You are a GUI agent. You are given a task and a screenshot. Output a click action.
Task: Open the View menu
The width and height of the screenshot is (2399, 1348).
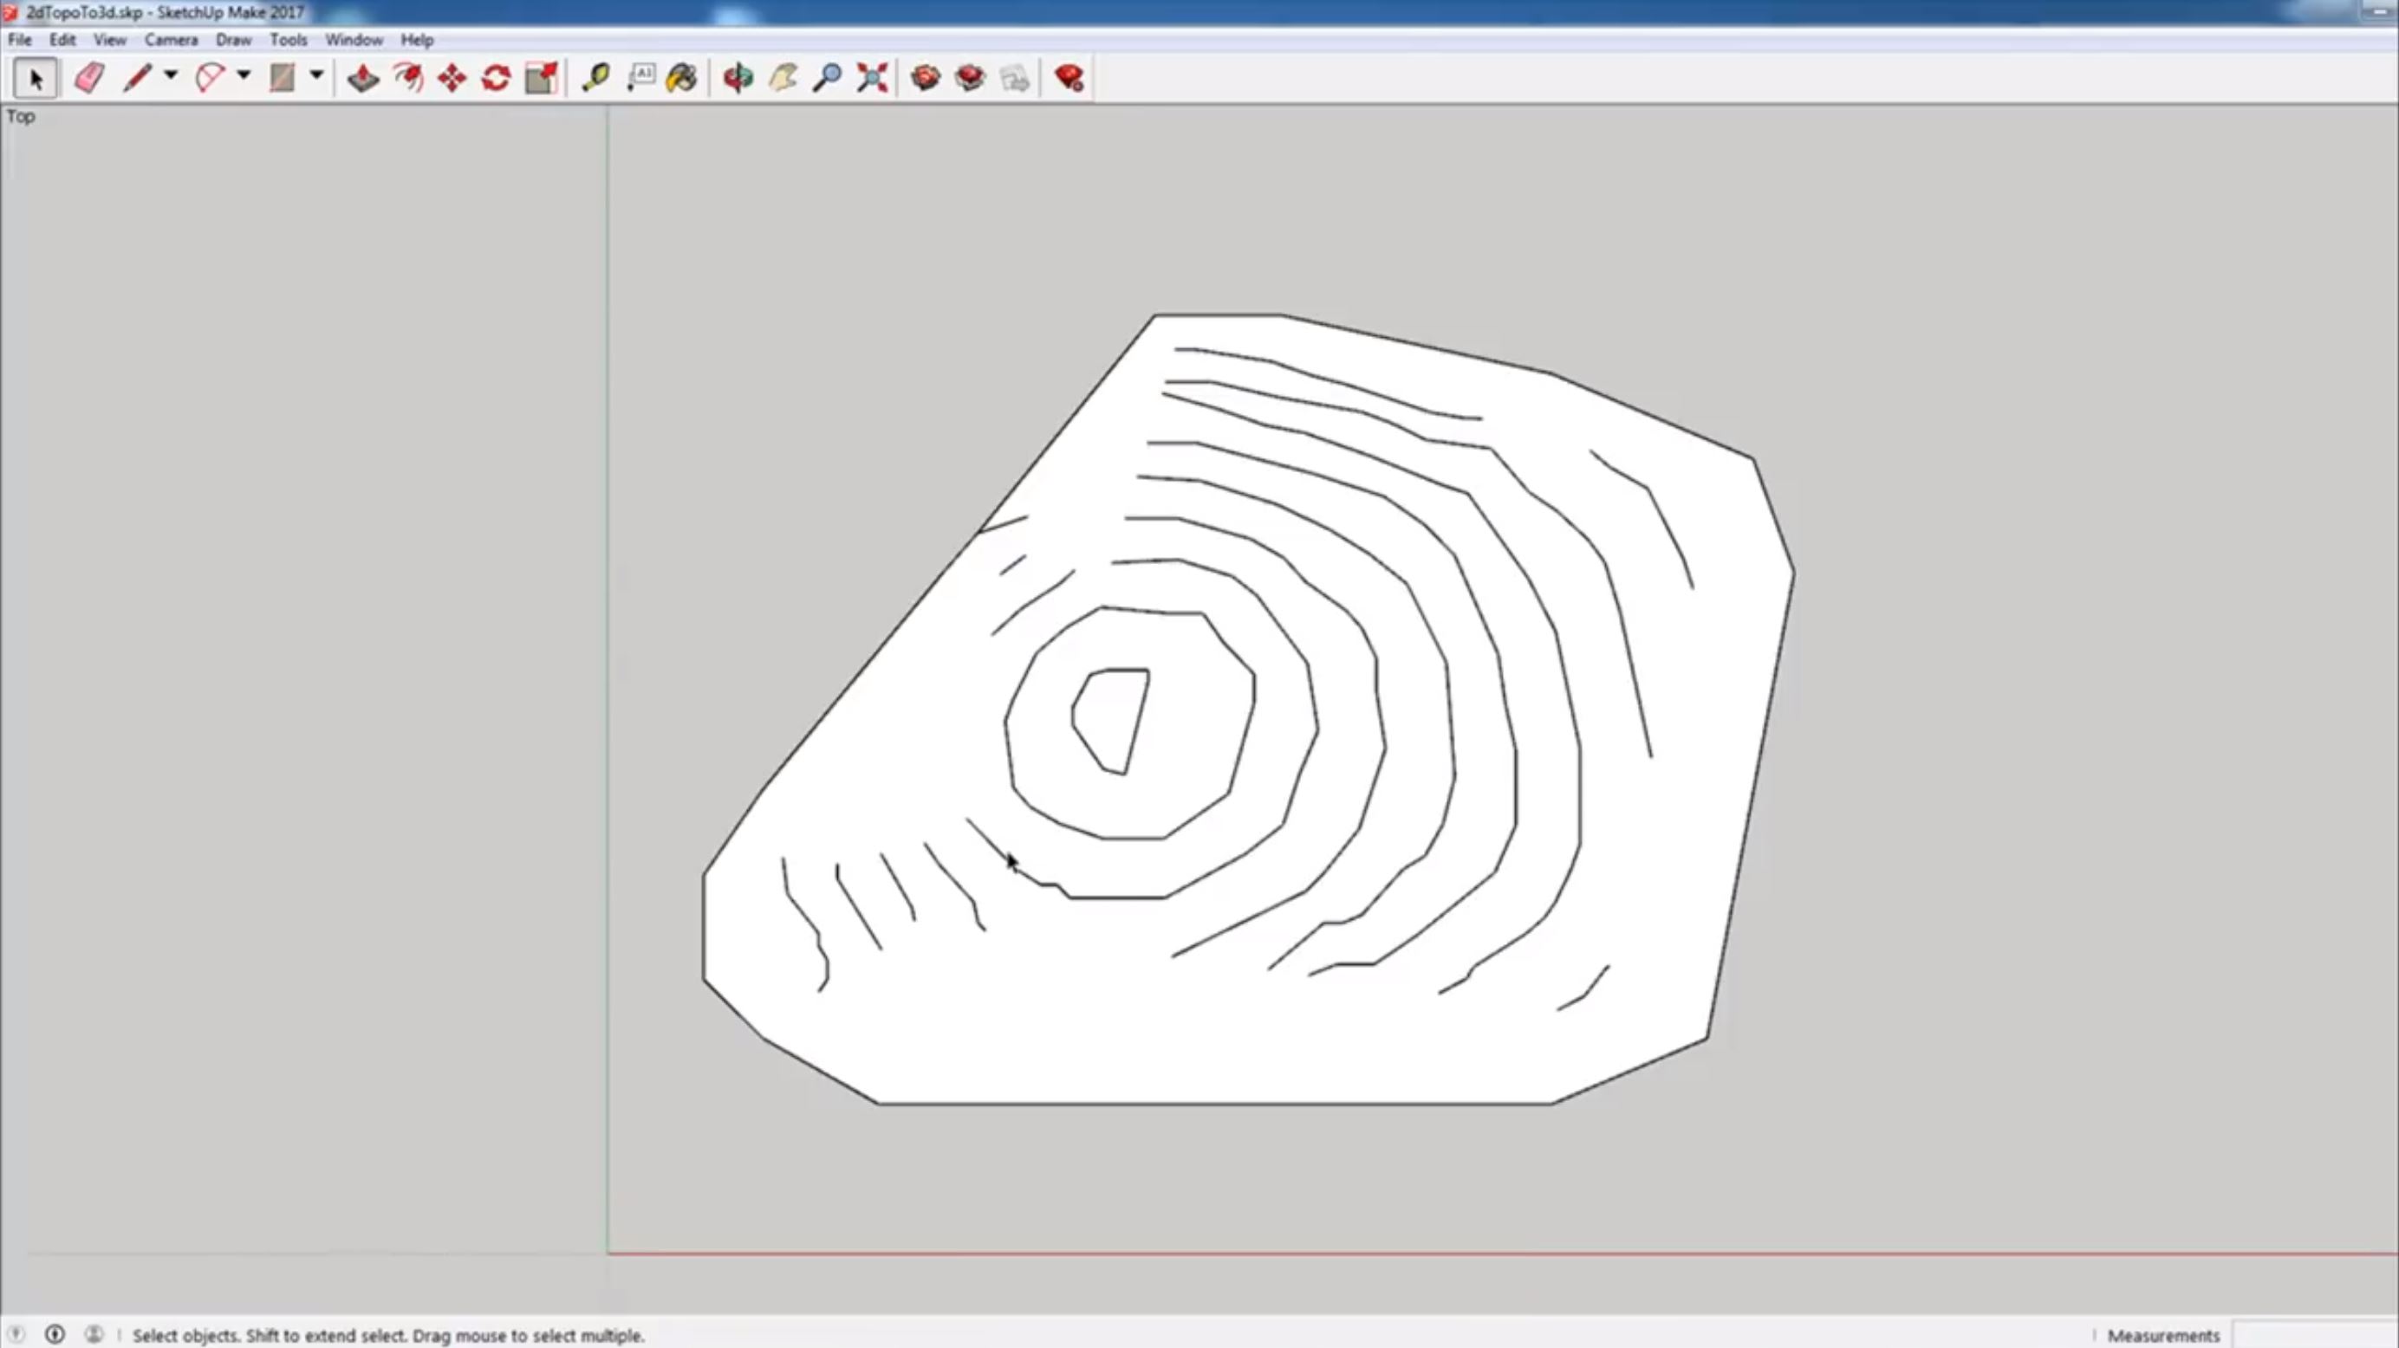(x=110, y=40)
